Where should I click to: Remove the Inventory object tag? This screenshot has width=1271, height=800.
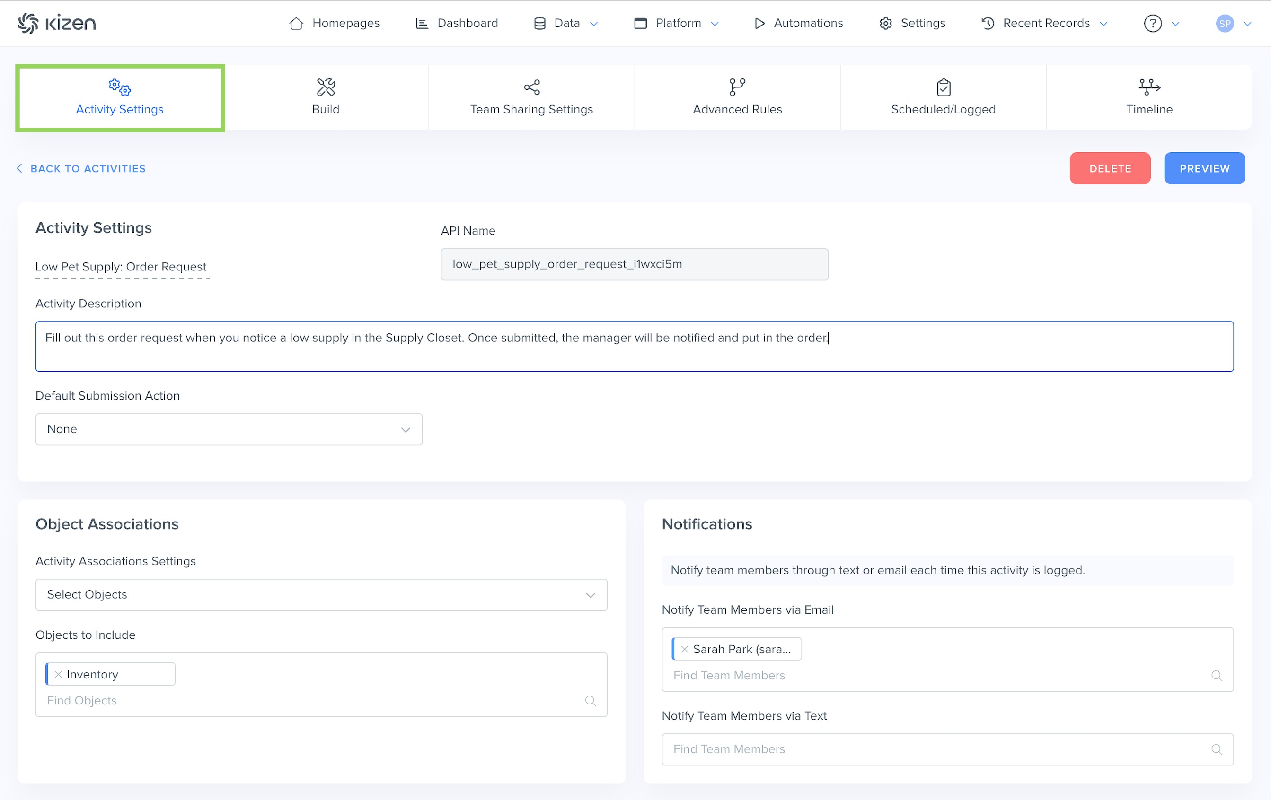[59, 675]
